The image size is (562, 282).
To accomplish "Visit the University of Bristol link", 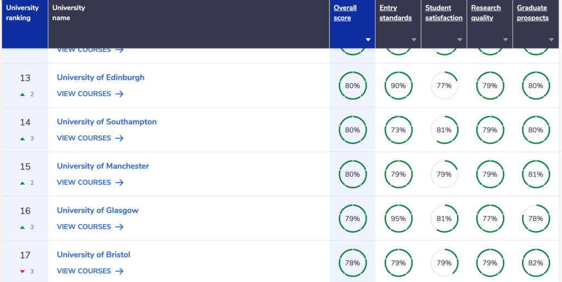I will 93,255.
